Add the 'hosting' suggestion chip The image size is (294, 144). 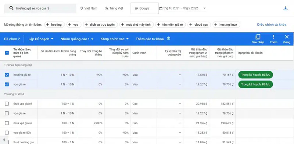54,25
